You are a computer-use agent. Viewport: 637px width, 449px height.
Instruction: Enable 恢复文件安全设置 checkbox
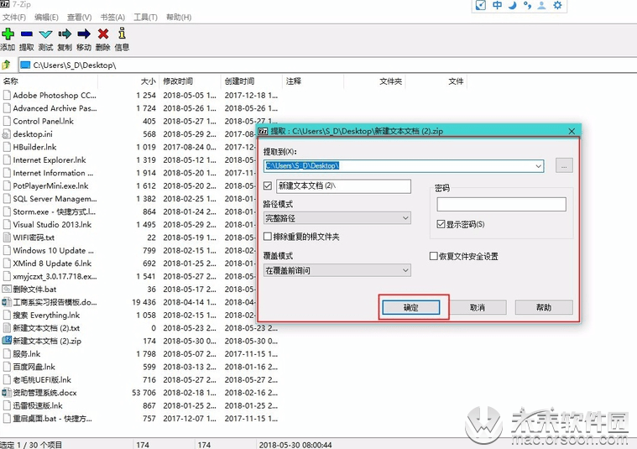(434, 256)
